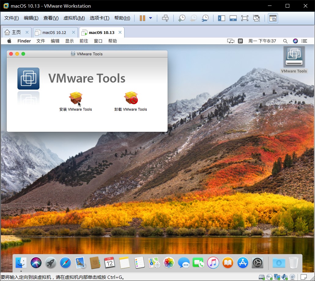Open System Preferences in the dock
The width and height of the screenshot is (315, 281).
point(258,263)
